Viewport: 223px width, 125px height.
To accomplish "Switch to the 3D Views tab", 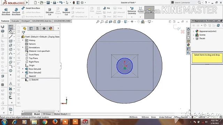I will [x=47, y=114].
